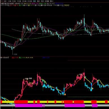Viewport: 109px width, 109px height.
Task: Select the highlighted 日线 tab
Action: [35, 1]
